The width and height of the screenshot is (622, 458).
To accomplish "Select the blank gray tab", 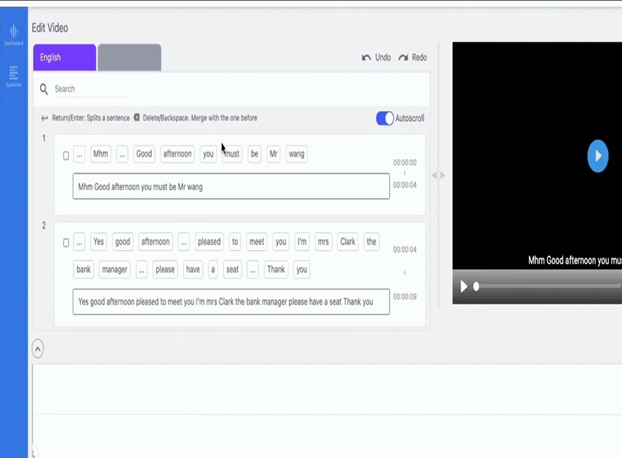I will [129, 58].
